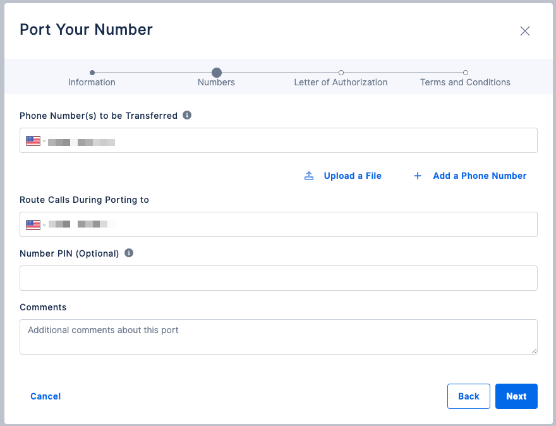556x426 pixels.
Task: Click the Route Calls During Porting to label
Action: (x=84, y=200)
